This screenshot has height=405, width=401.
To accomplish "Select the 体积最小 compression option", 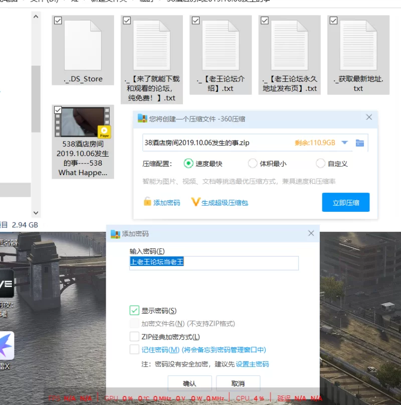I will click(252, 164).
